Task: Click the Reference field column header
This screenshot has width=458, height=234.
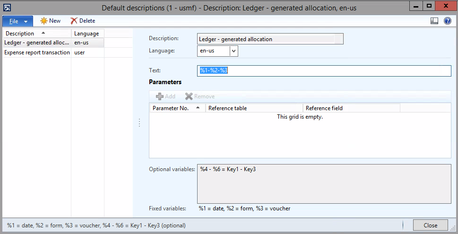Action: click(x=351, y=108)
